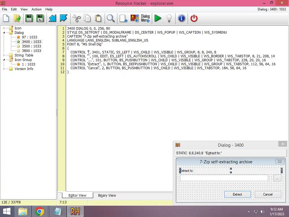Select dialog resource 3500 : 1033
289x217 pixels.
32,46
